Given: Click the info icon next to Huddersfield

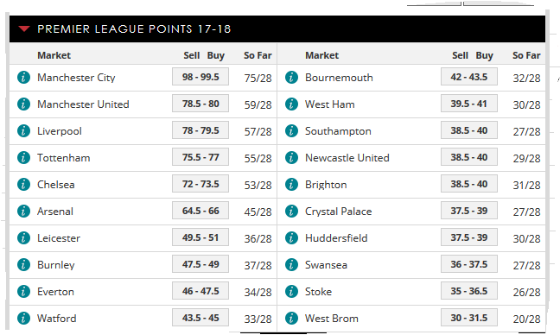Looking at the screenshot, I should coord(291,238).
